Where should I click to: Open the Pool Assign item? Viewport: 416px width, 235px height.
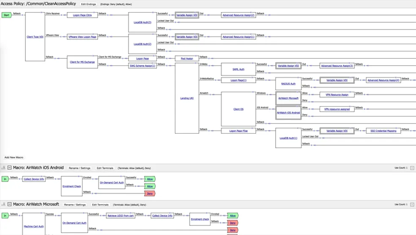click(x=187, y=59)
